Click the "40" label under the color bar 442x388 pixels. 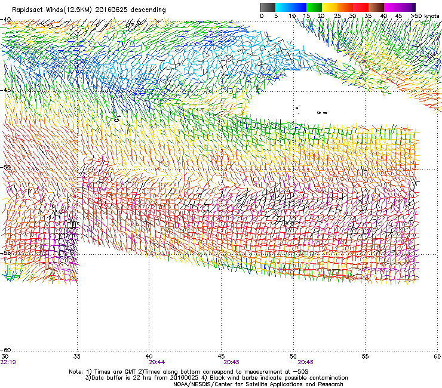point(383,16)
